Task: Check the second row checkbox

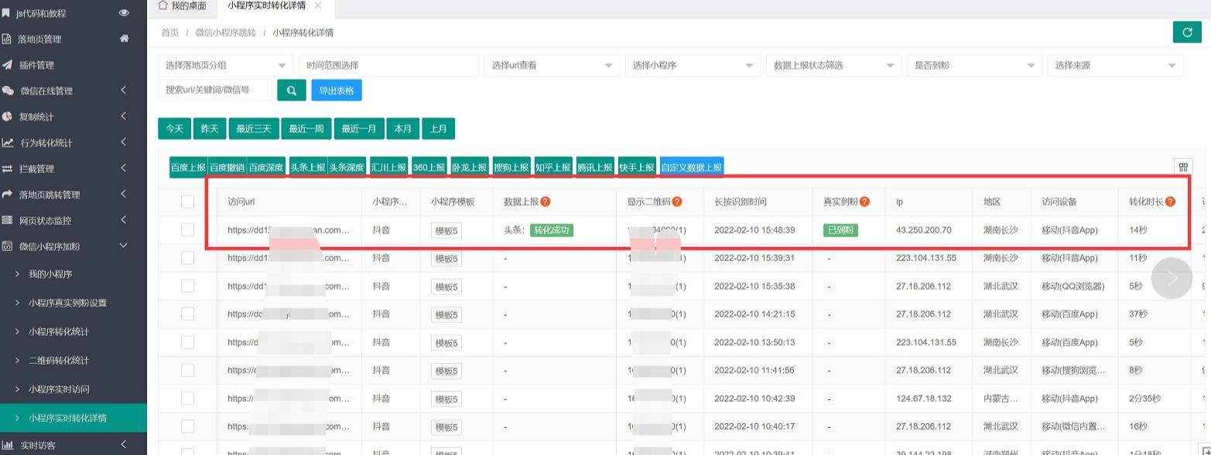Action: (x=187, y=258)
